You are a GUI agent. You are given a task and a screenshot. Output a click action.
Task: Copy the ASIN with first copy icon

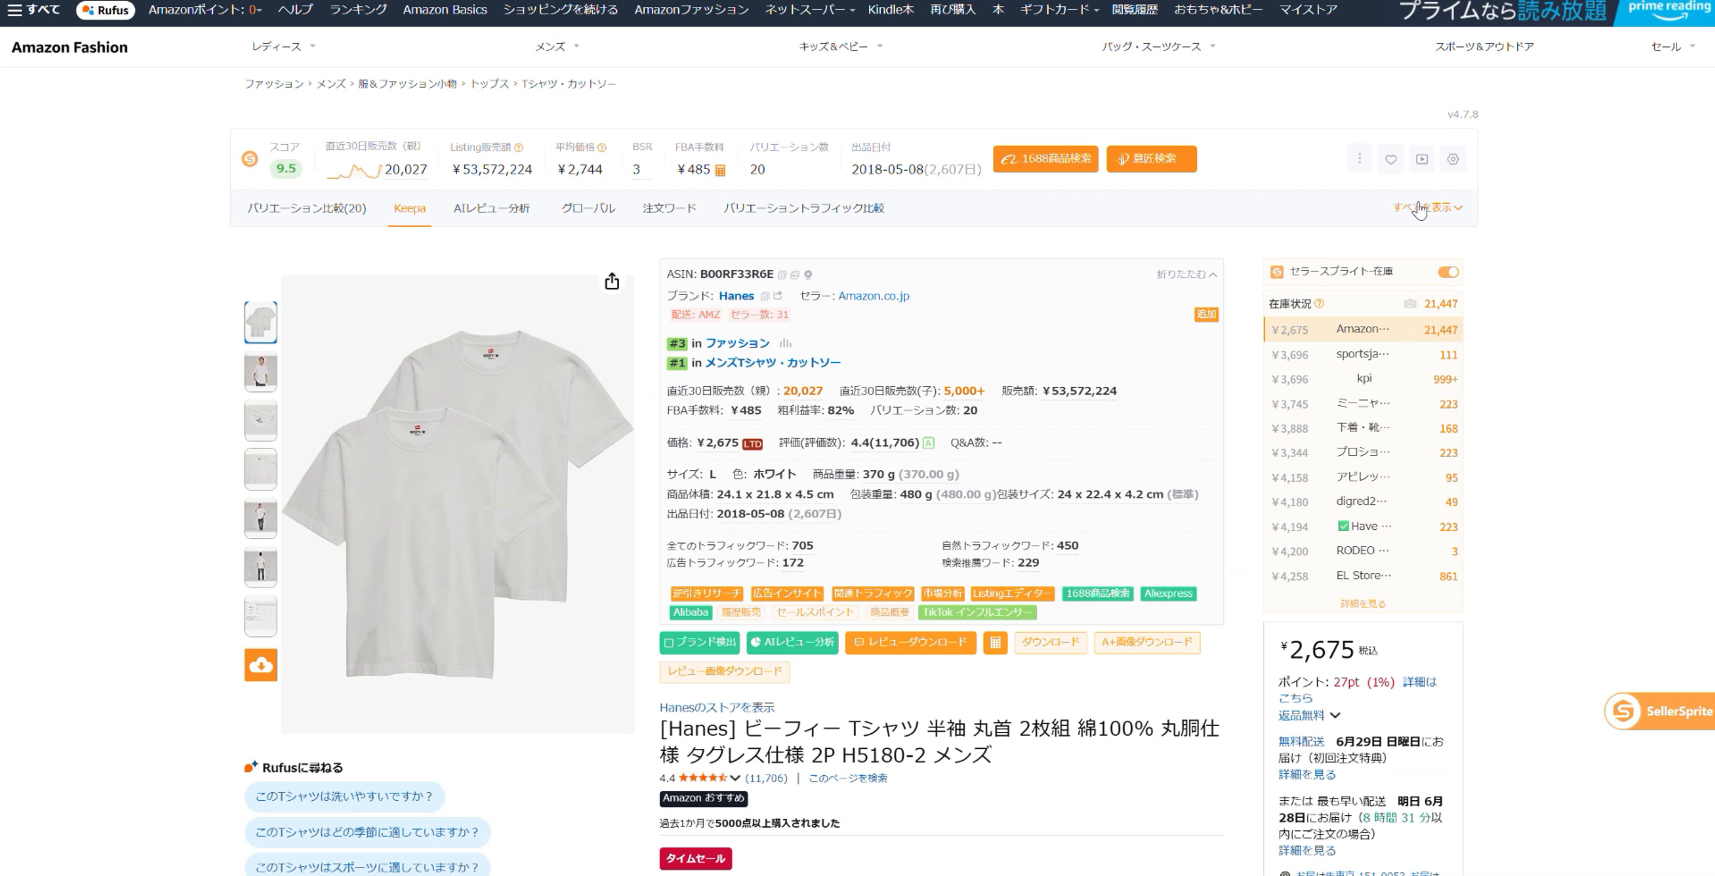coord(782,274)
